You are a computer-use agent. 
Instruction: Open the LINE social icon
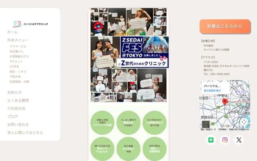pos(211,140)
